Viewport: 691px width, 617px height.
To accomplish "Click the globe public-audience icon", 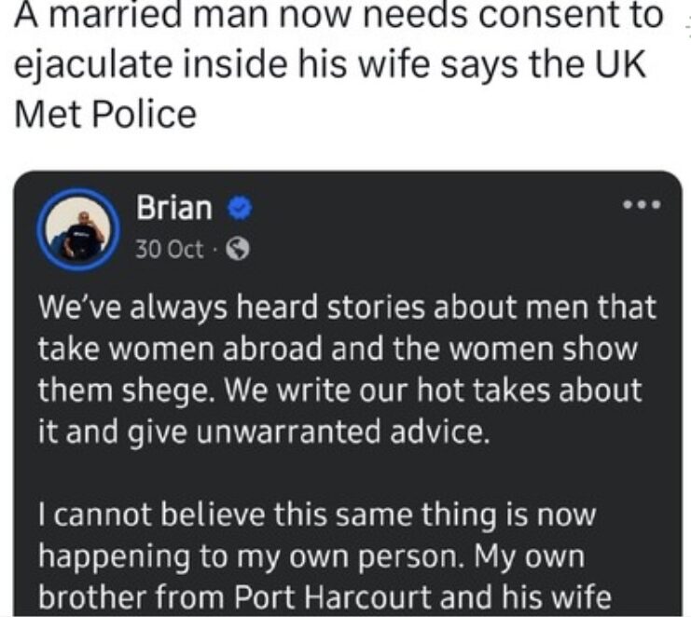I will 239,250.
